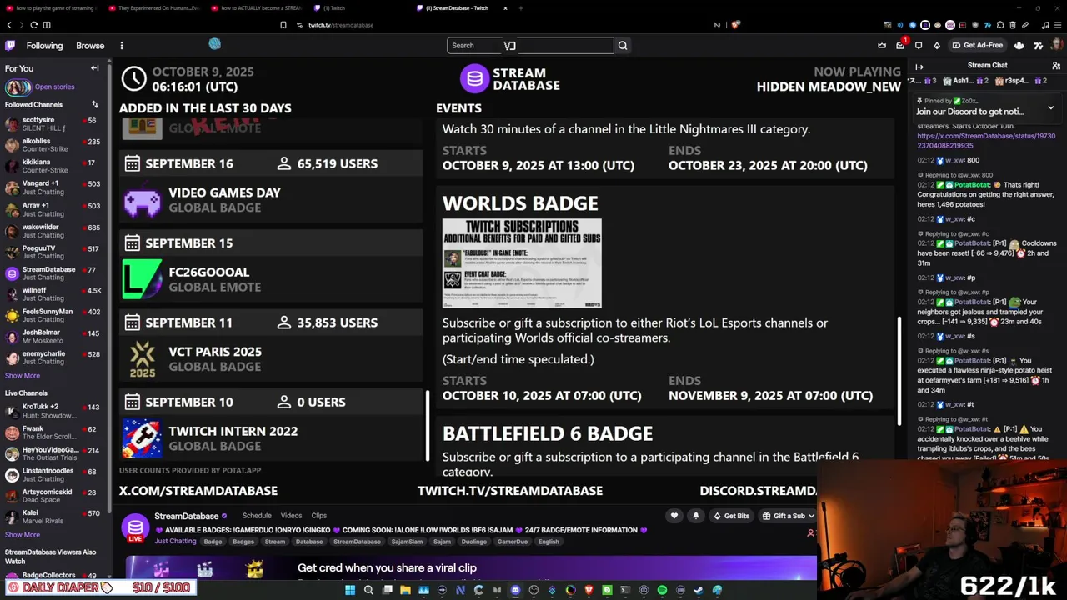Click the StreamDatabase channel avatar with LIVE badge
This screenshot has width=1067, height=600.
pos(135,527)
